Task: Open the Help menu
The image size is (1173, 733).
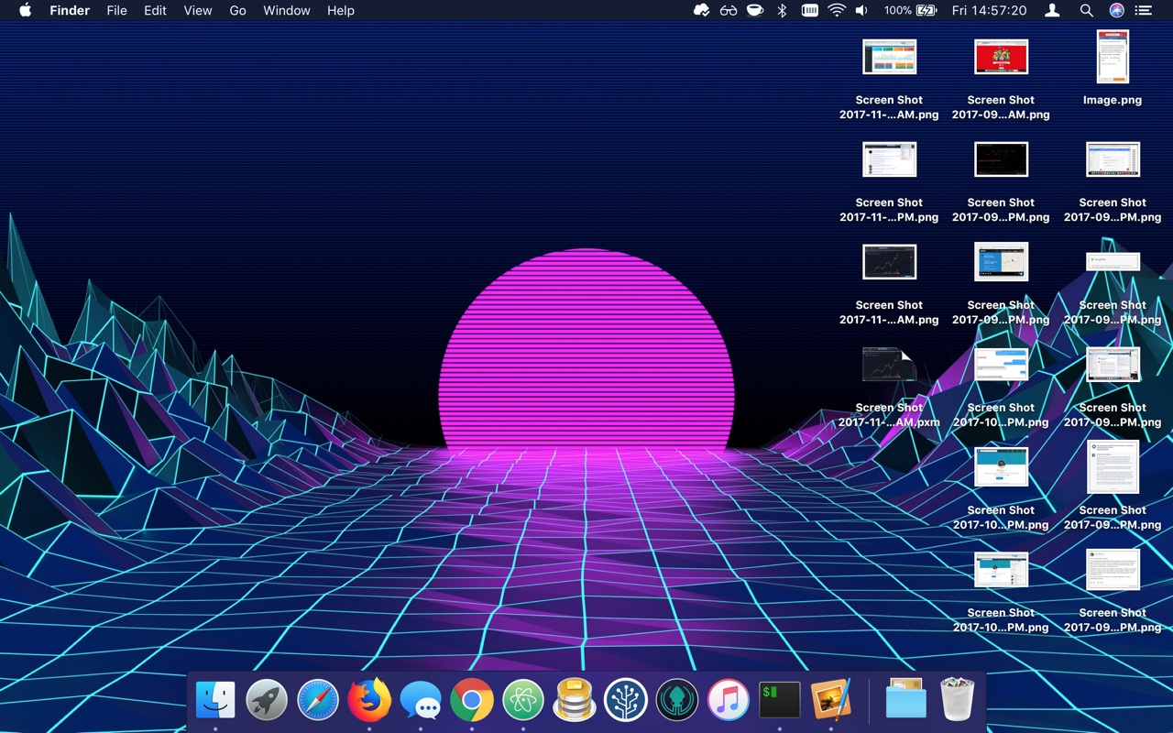Action: (x=340, y=11)
